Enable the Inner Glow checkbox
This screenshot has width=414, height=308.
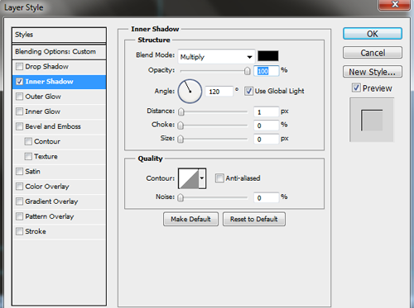coord(19,111)
